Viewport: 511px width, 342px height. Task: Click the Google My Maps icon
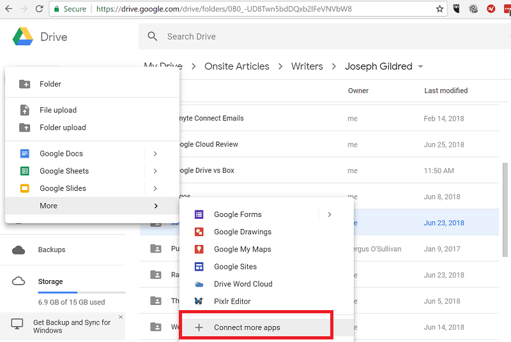click(x=199, y=249)
